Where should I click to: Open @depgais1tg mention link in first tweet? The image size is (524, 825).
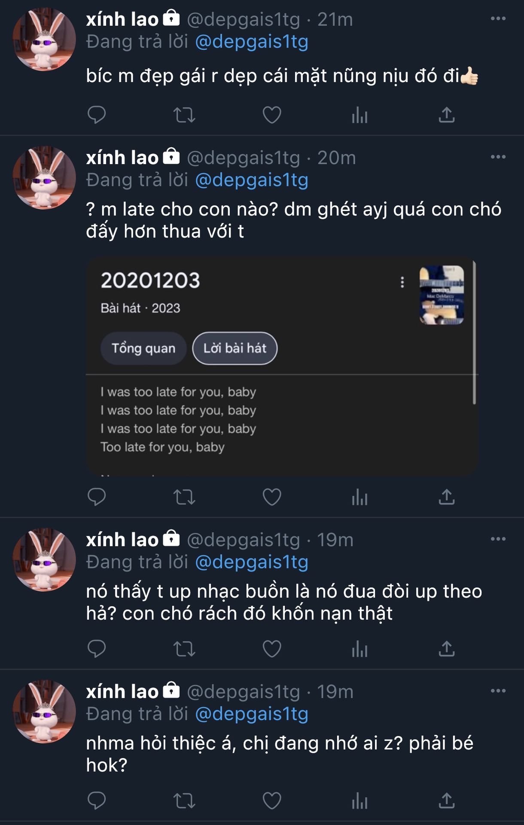[x=252, y=42]
